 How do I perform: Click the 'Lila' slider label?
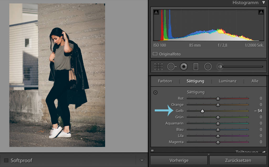(x=181, y=136)
